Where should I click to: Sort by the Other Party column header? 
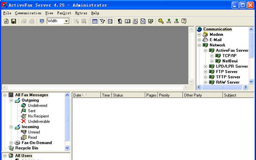[x=202, y=95]
